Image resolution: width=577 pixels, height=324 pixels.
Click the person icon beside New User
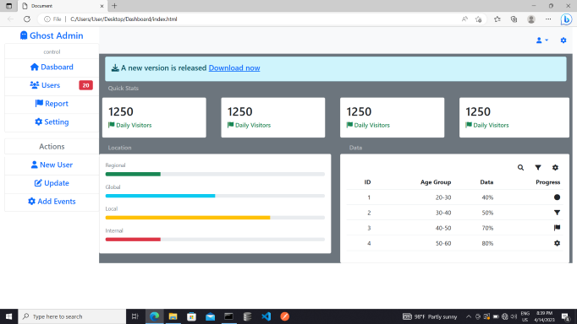click(x=34, y=165)
